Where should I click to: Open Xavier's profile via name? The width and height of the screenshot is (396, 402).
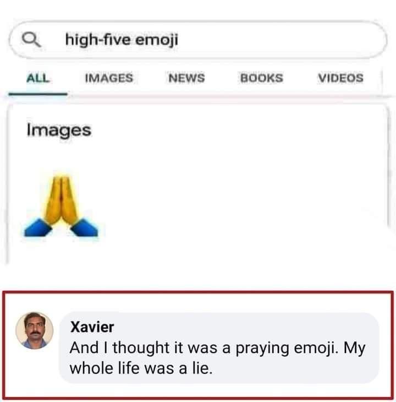(x=92, y=327)
